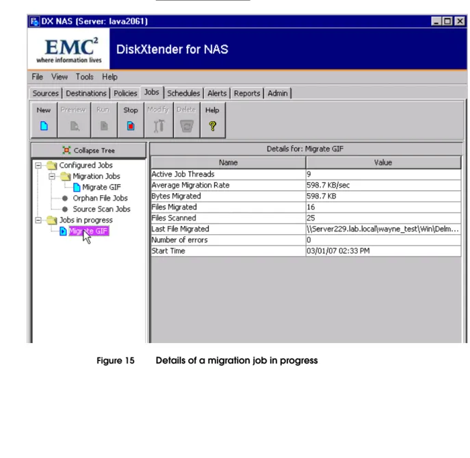Screen dimensions: 470x458
Task: Click the Configured Jobs folder icon
Action: tap(52, 165)
